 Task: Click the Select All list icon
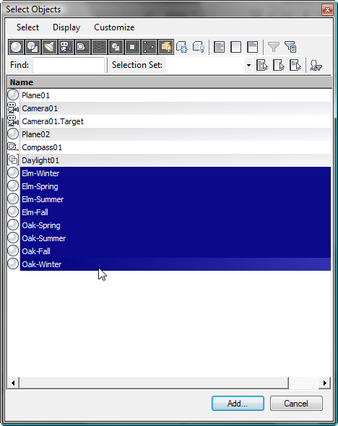[220, 47]
